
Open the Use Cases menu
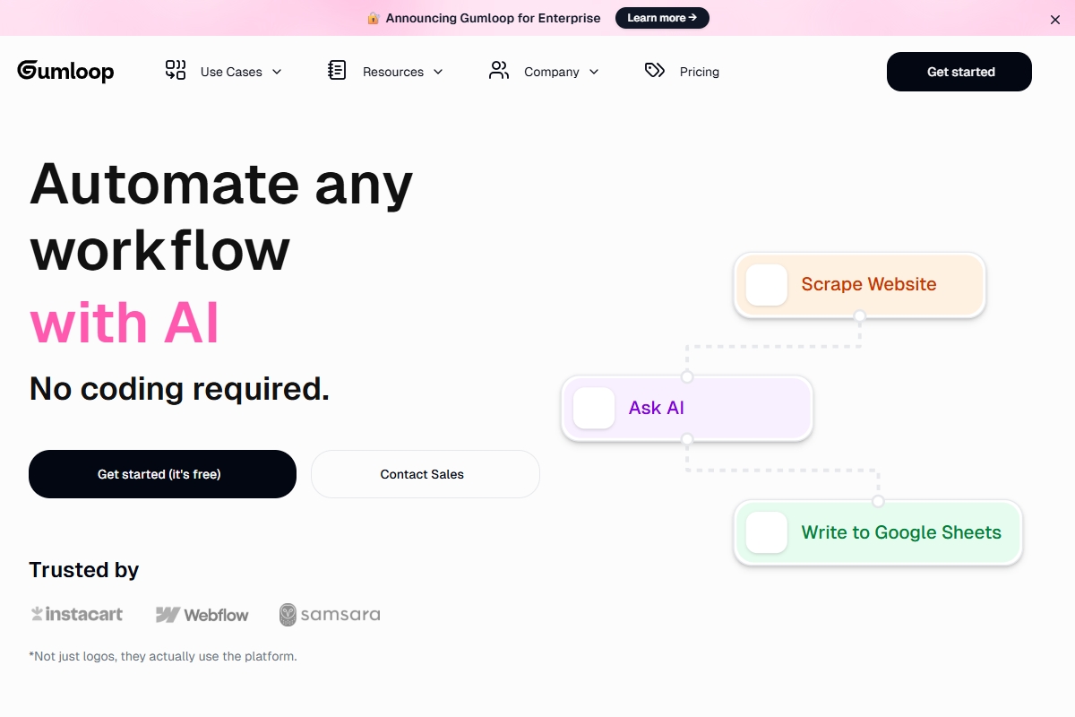231,72
